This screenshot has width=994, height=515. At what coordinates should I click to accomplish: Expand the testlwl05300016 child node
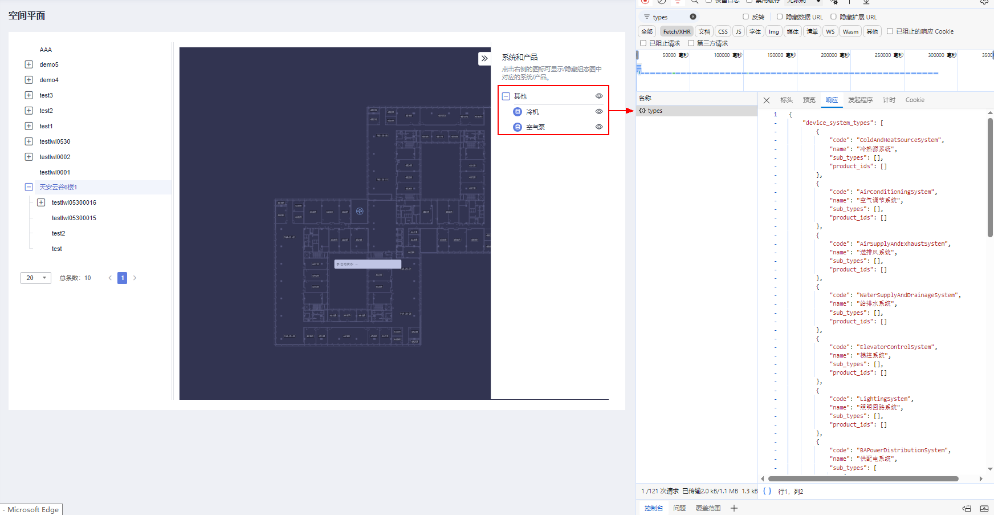41,202
